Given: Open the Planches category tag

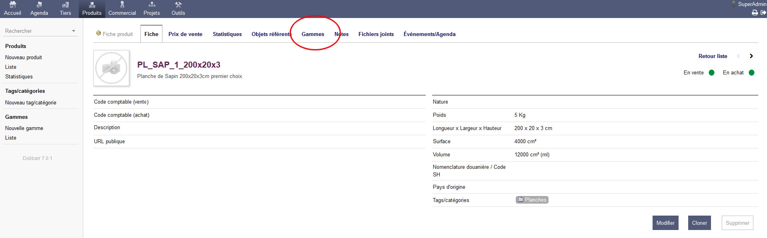Looking at the screenshot, I should coord(532,200).
